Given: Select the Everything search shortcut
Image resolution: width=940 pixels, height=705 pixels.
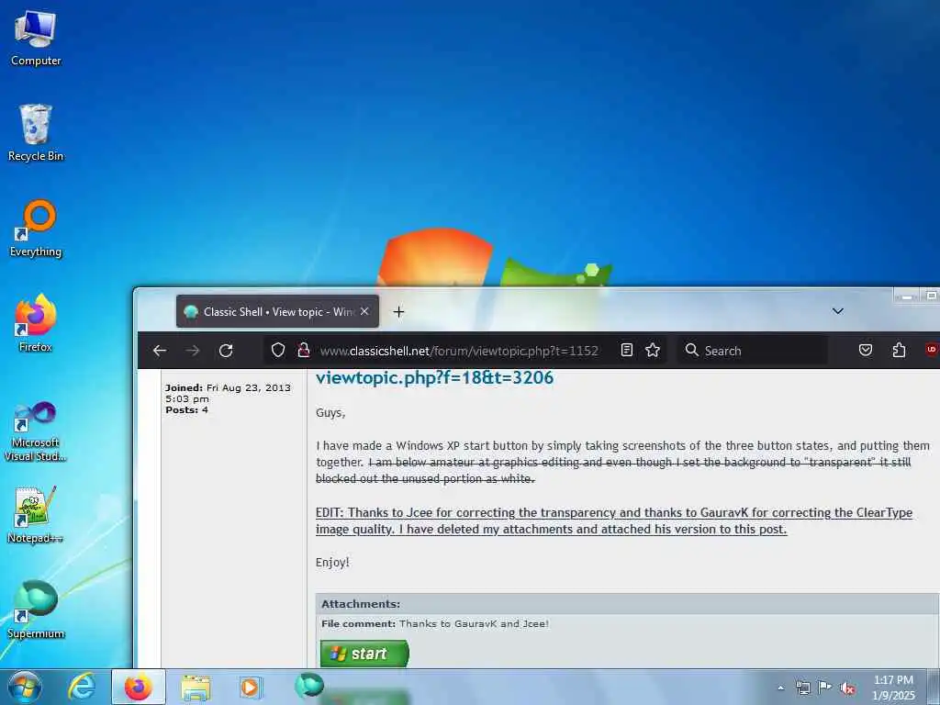Looking at the screenshot, I should coord(36,229).
